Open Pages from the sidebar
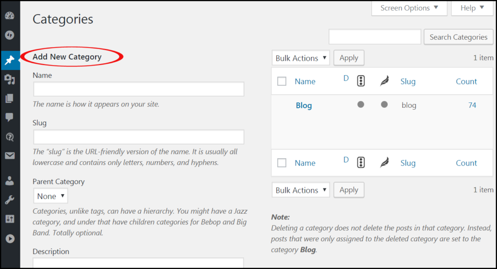The height and width of the screenshot is (269, 497). [x=9, y=99]
